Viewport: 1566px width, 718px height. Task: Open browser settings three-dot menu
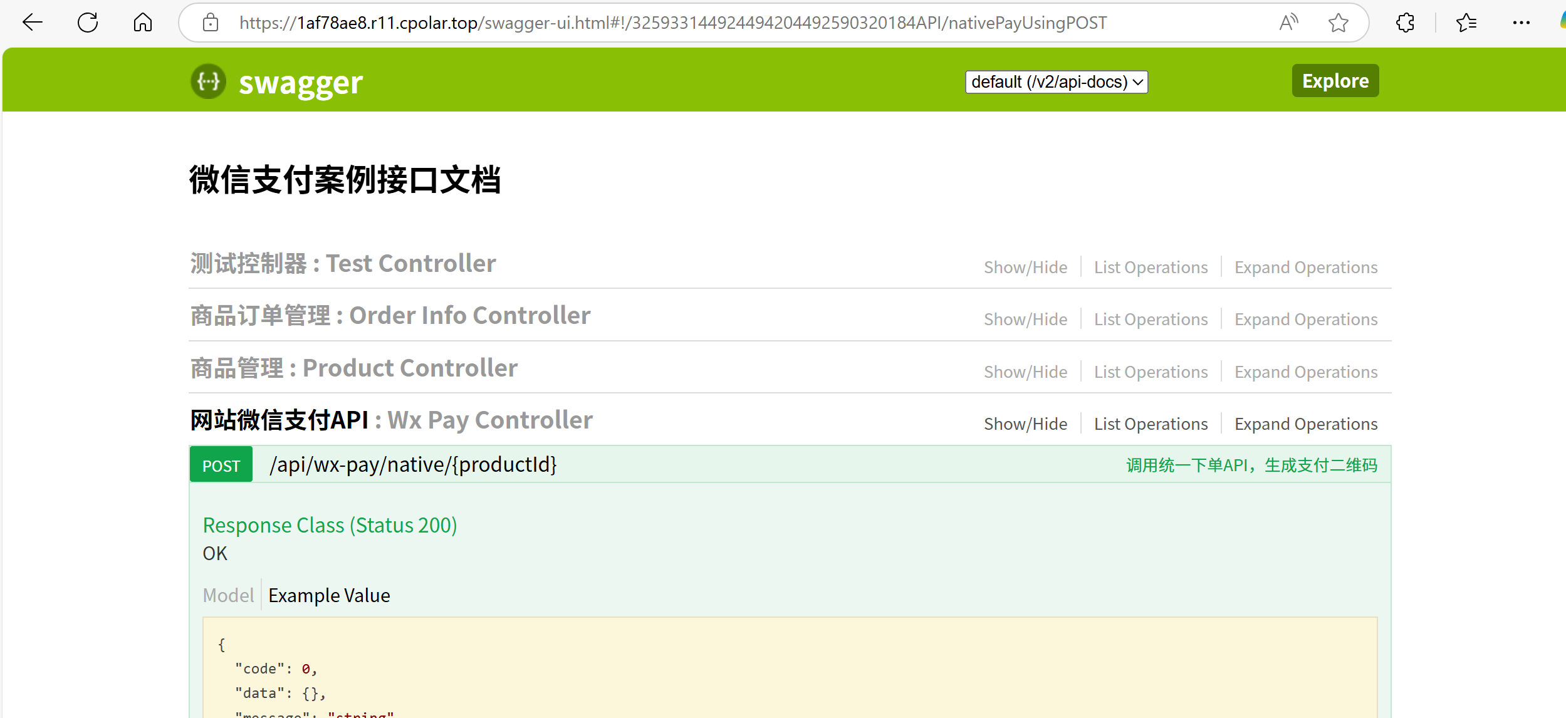click(x=1521, y=23)
